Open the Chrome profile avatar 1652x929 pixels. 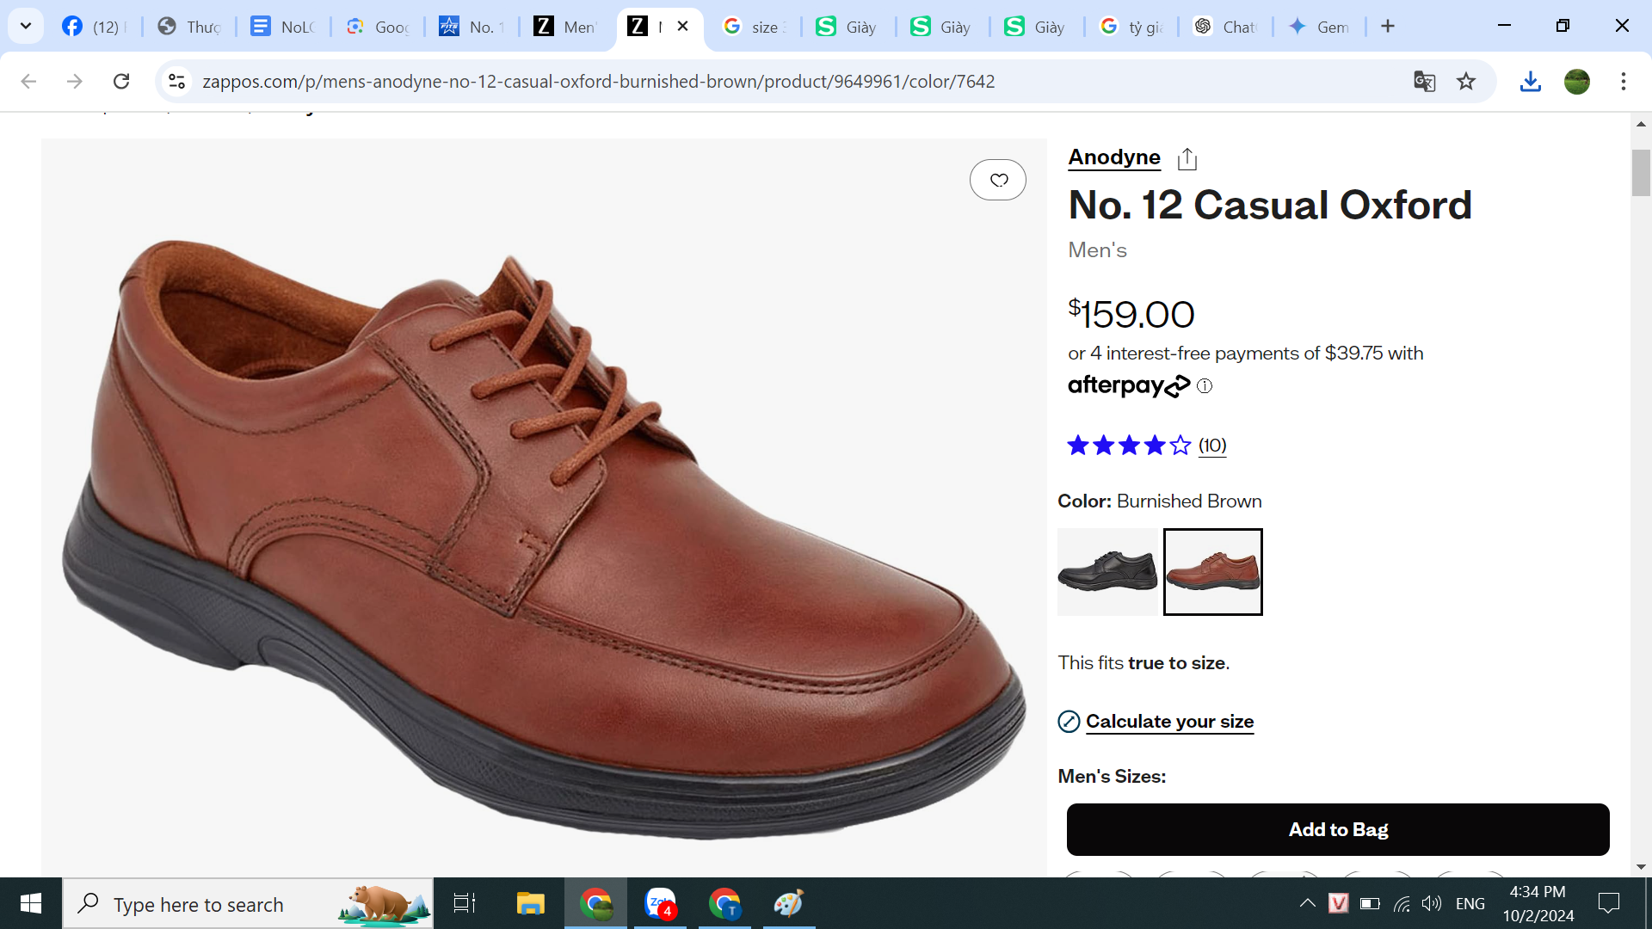point(1576,82)
